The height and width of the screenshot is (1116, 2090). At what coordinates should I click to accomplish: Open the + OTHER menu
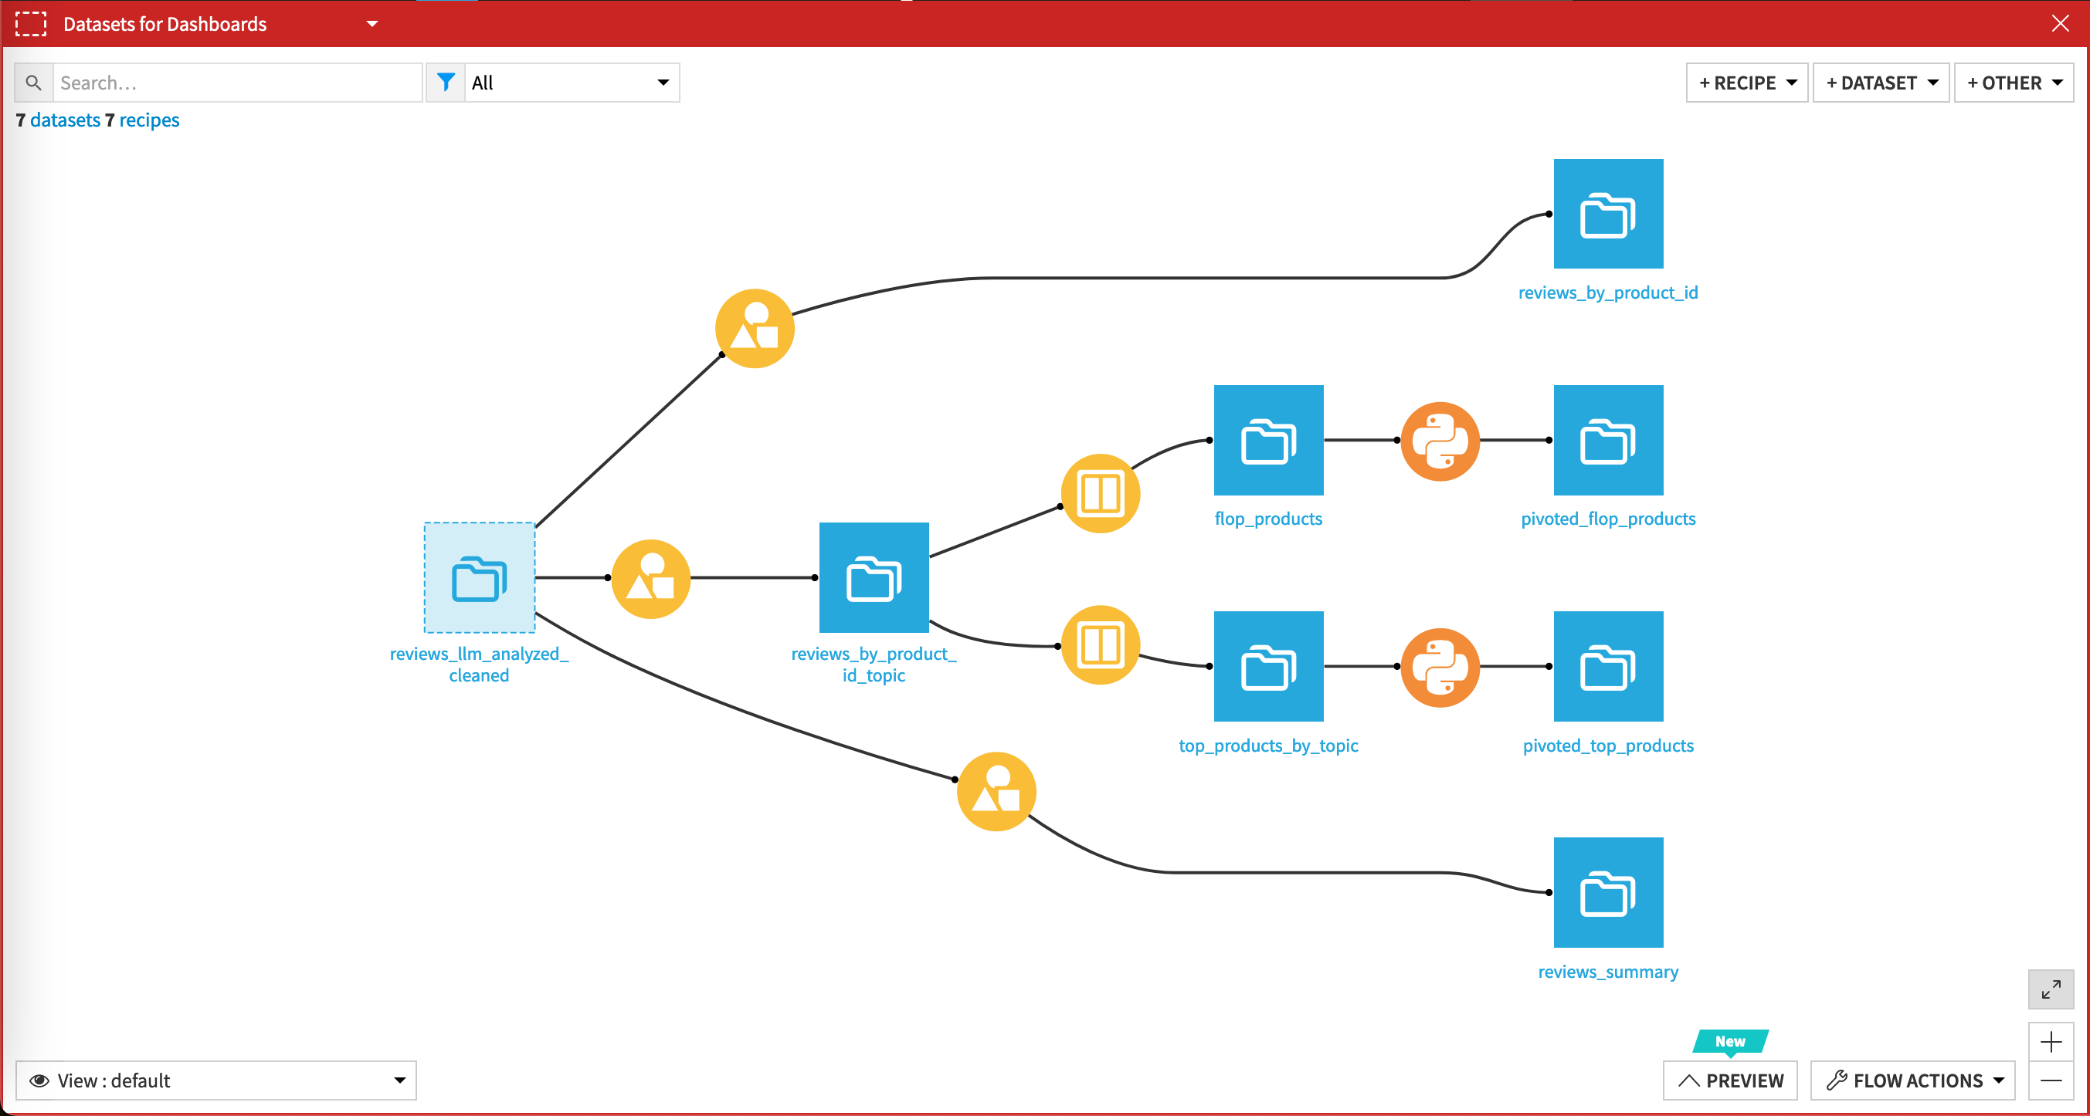coord(2014,82)
